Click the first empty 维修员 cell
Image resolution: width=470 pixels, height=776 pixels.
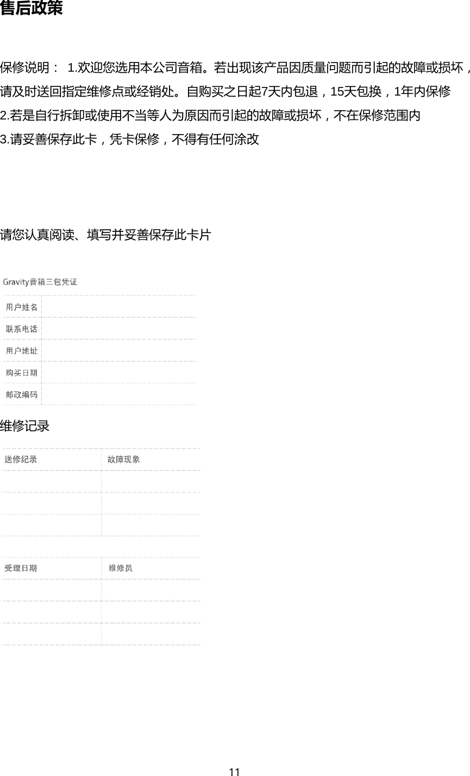pos(149,589)
